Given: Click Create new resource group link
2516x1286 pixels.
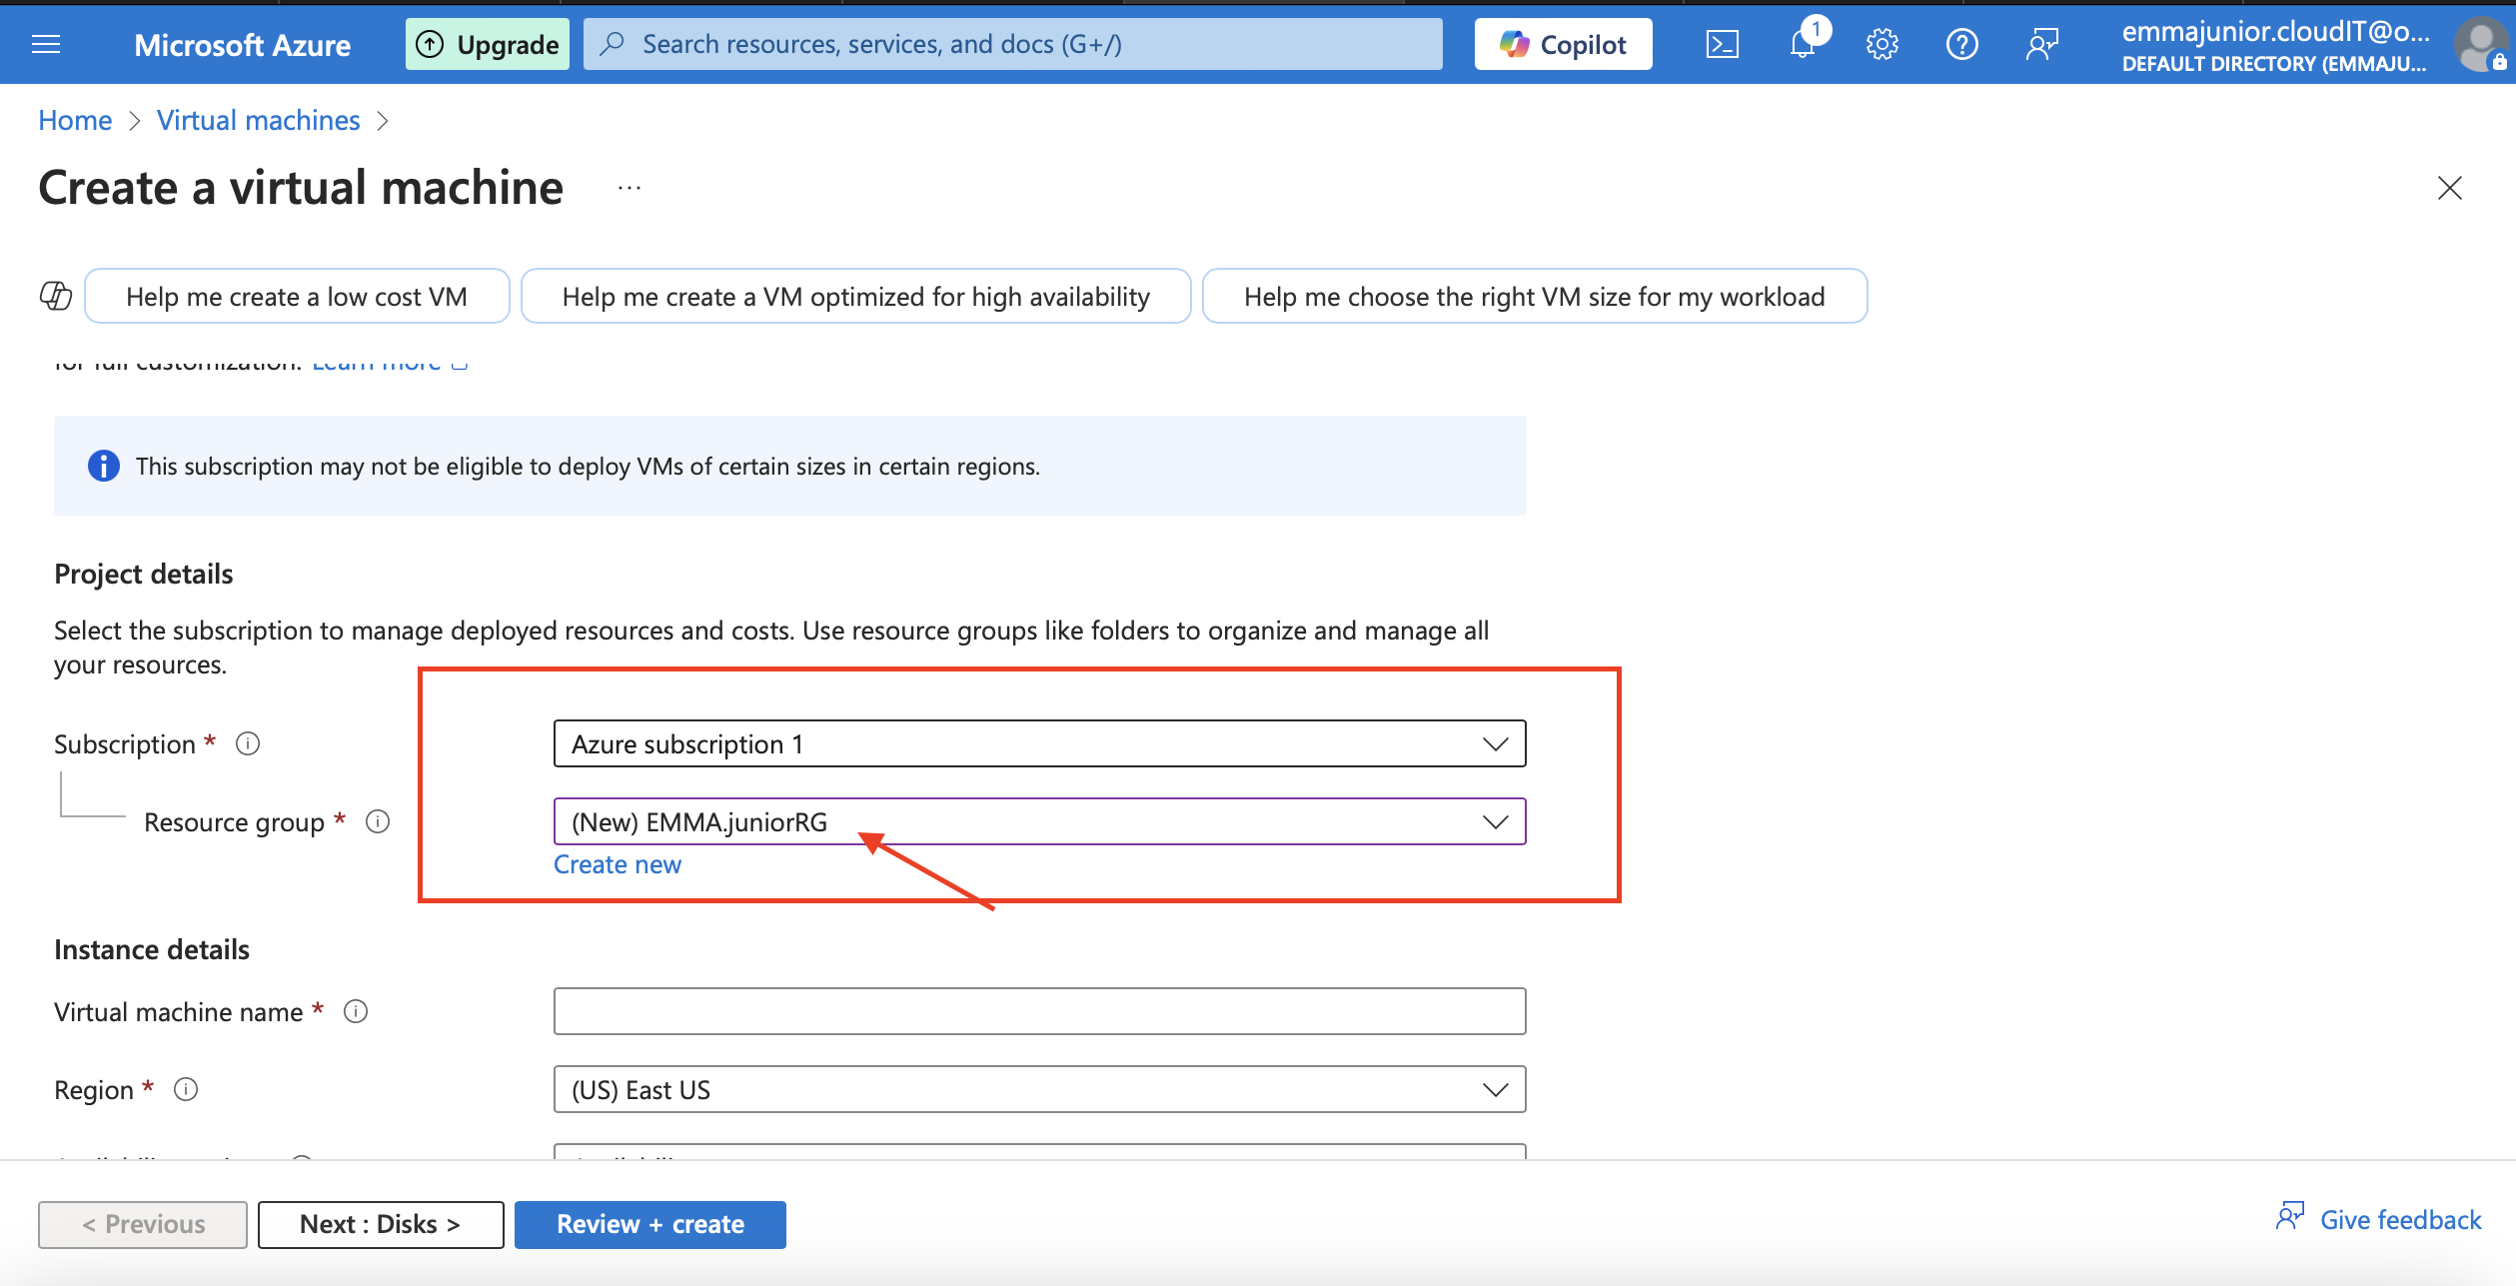Looking at the screenshot, I should click(x=618, y=864).
